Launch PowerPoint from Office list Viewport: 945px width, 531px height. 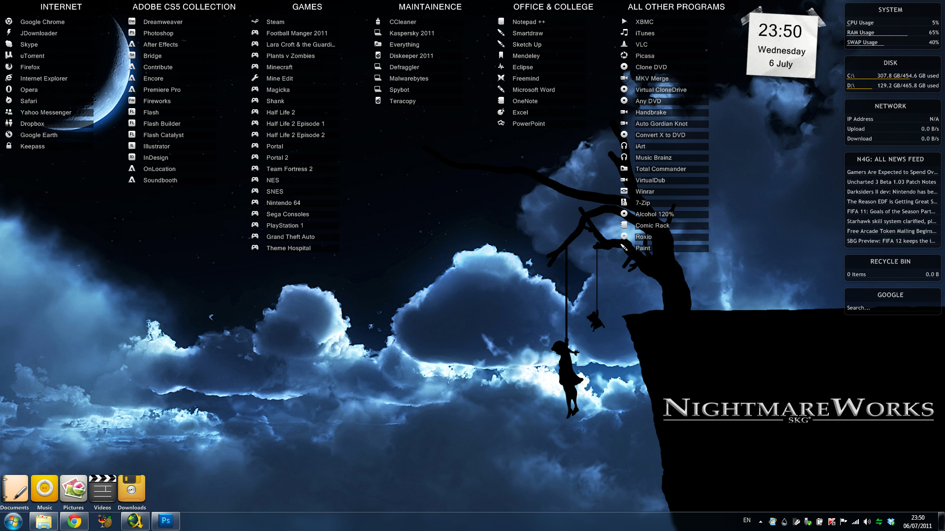click(529, 123)
